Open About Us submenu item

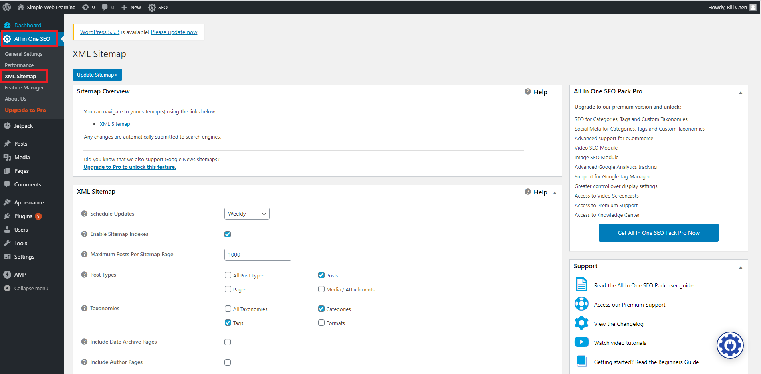(16, 99)
